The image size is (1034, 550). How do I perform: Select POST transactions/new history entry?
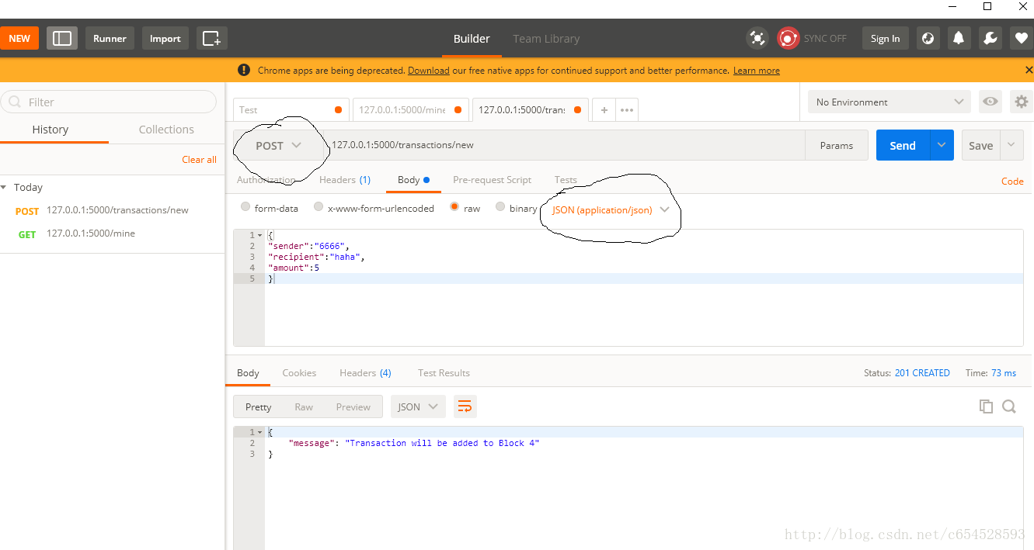coord(112,210)
